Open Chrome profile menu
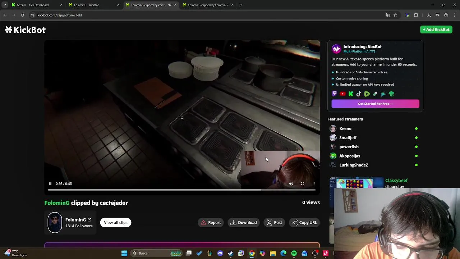 [446, 15]
